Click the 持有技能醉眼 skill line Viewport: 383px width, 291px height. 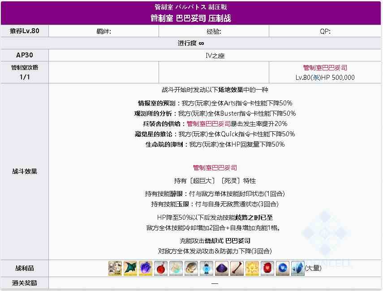(215, 194)
